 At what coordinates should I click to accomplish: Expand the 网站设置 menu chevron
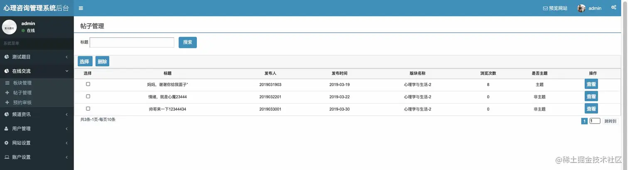pos(67,143)
